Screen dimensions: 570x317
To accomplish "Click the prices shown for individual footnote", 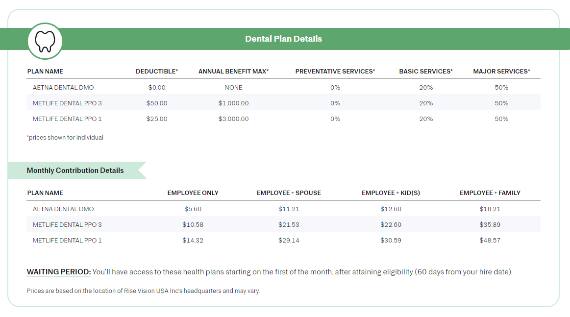I will [x=65, y=138].
